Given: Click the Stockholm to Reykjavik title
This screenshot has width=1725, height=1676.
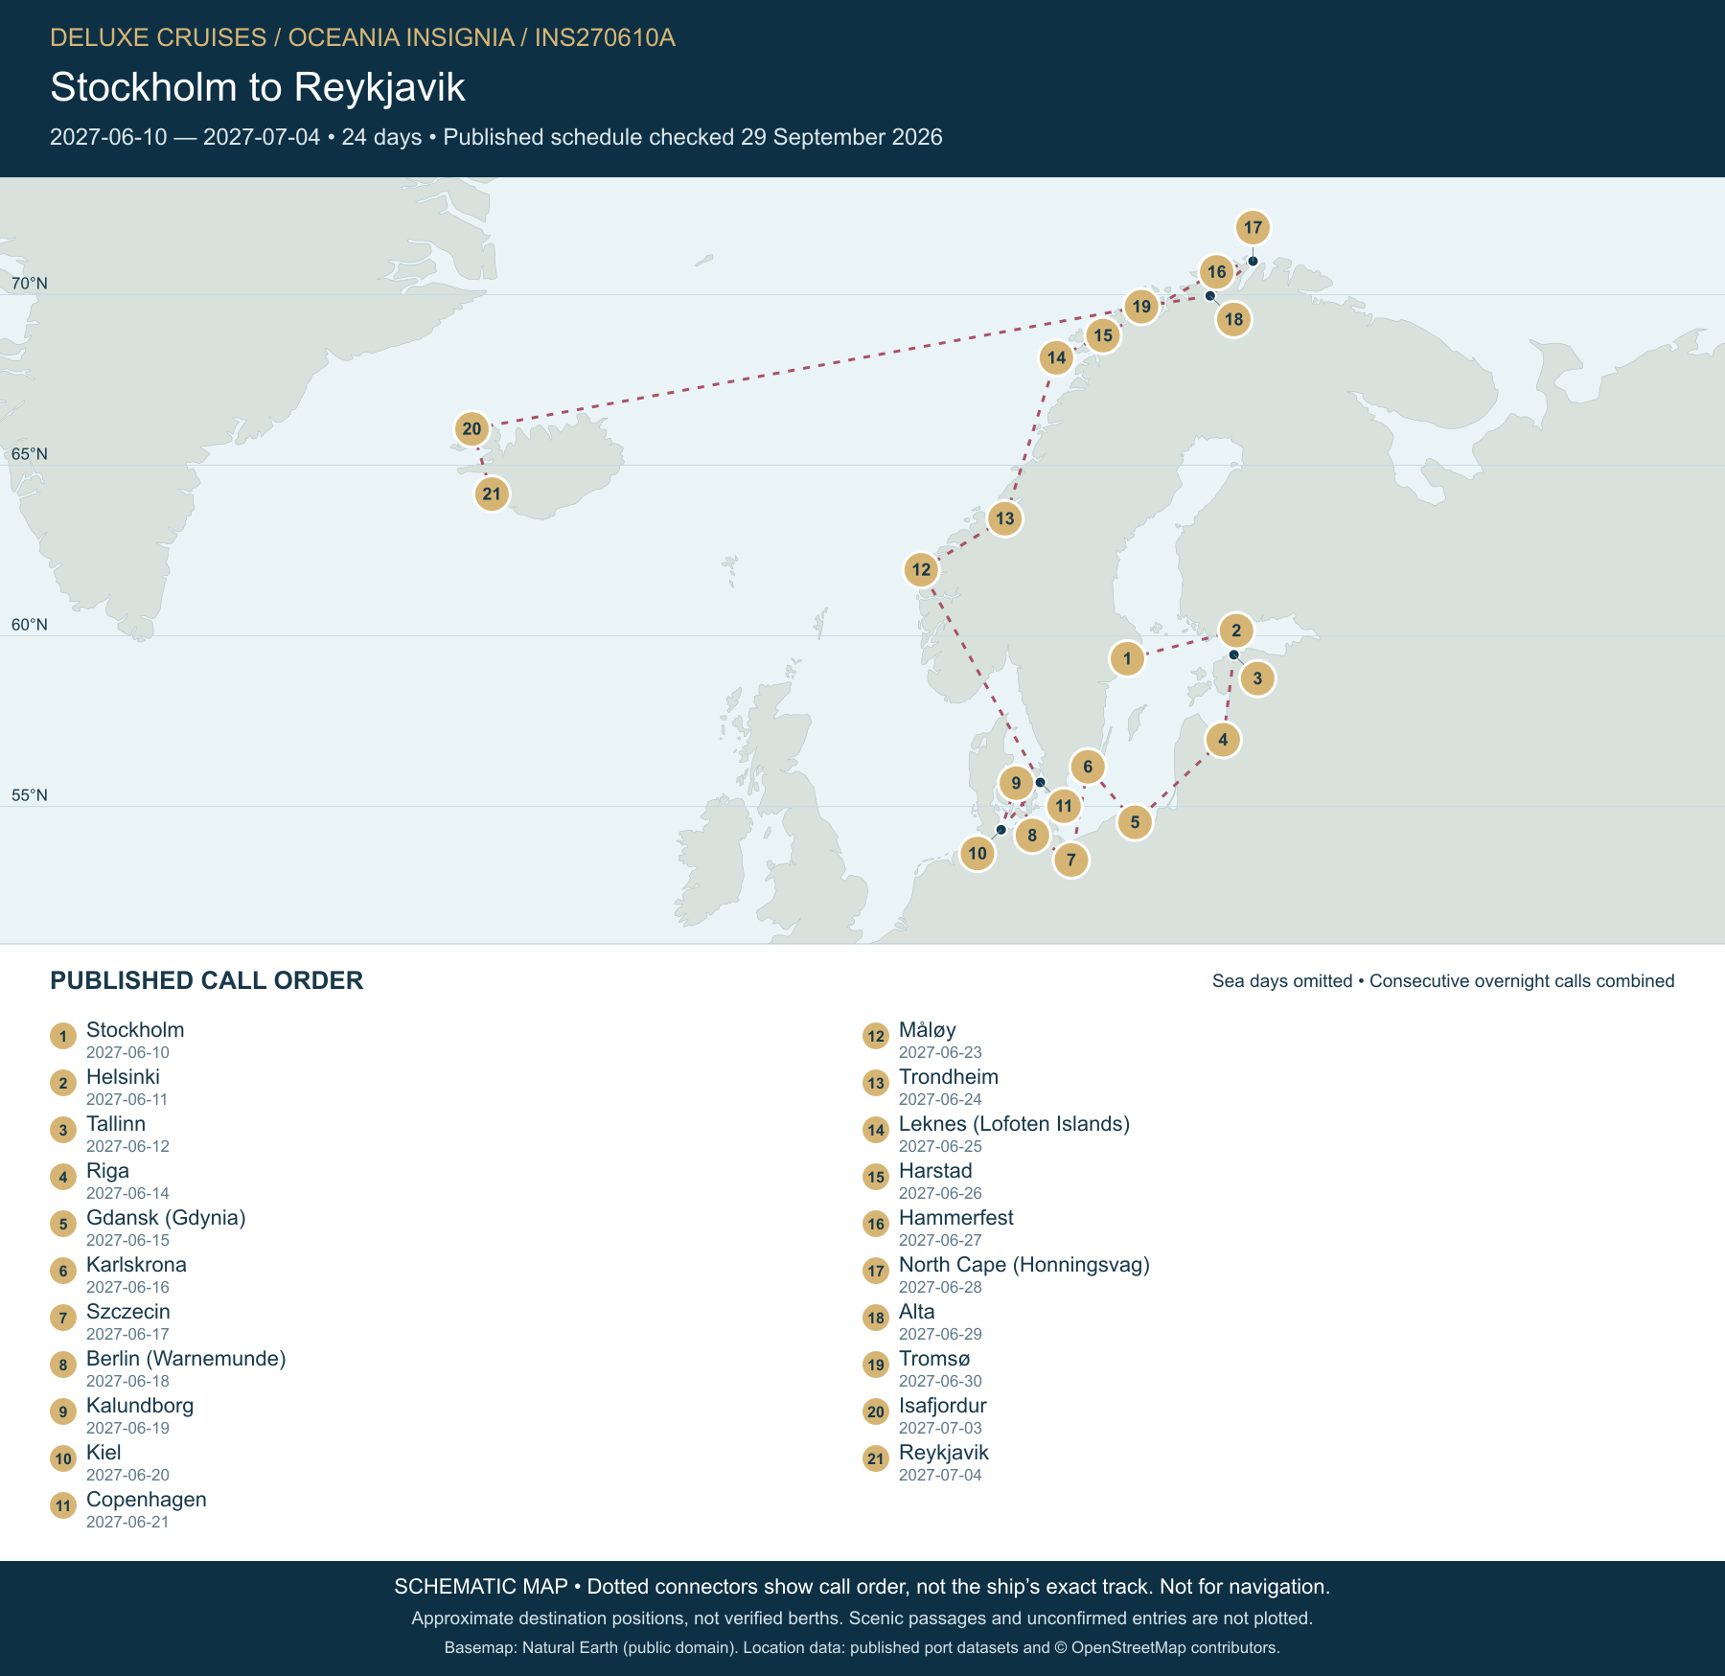Looking at the screenshot, I should click(x=258, y=87).
